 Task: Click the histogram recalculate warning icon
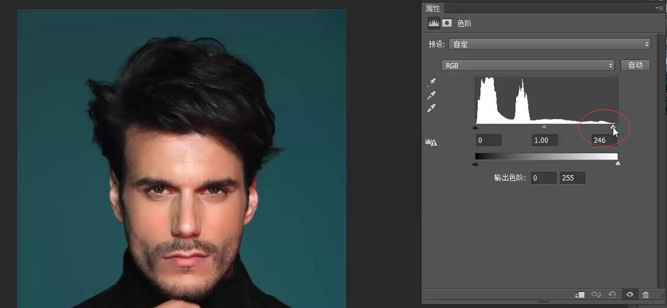click(x=431, y=142)
